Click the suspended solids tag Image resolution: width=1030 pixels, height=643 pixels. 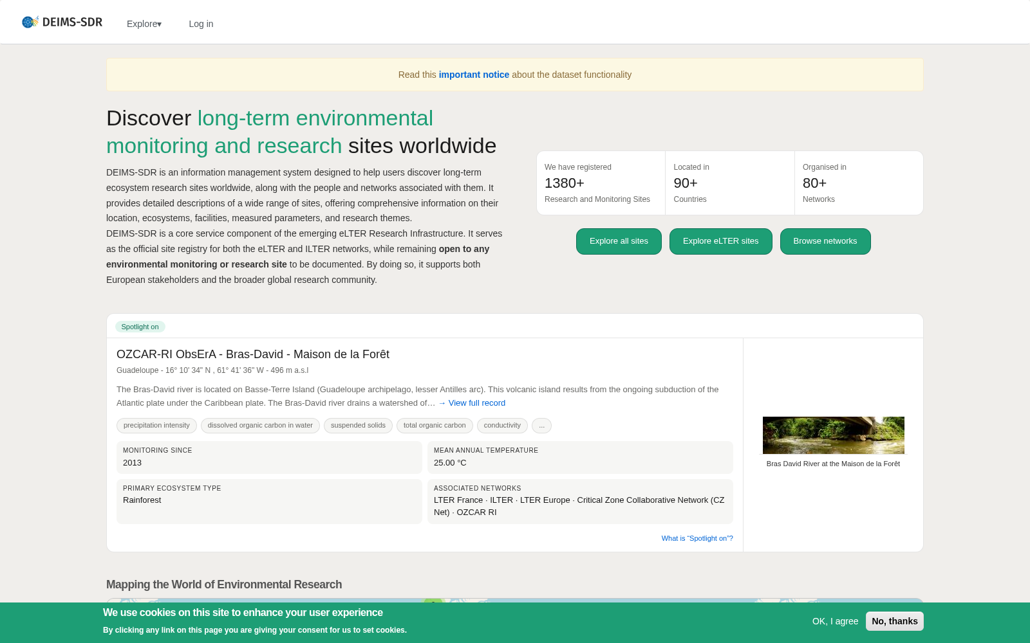(358, 426)
